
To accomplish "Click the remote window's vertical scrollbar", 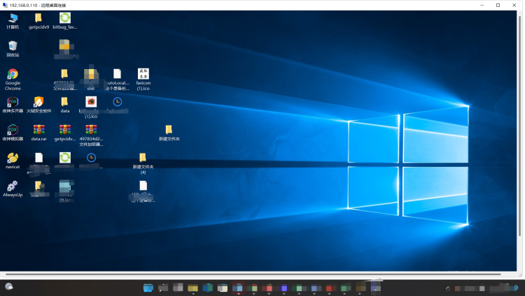I will 520,126.
